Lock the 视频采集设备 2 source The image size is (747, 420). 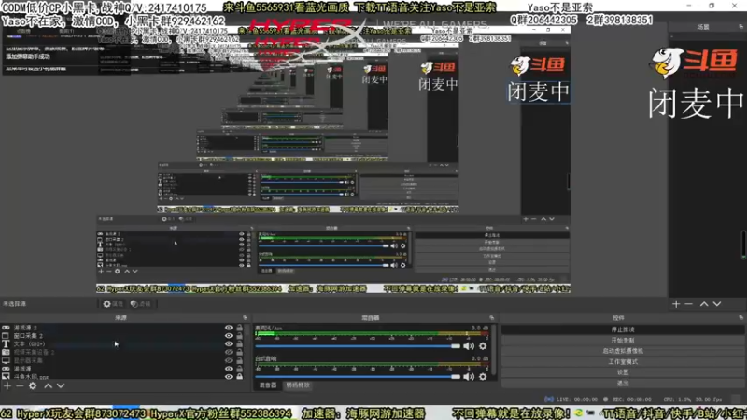[x=240, y=352]
